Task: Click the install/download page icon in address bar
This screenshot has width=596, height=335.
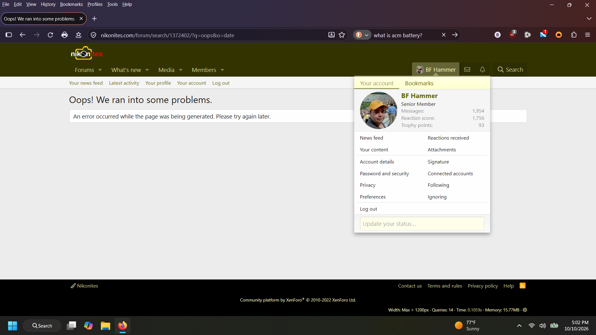Action: click(331, 35)
